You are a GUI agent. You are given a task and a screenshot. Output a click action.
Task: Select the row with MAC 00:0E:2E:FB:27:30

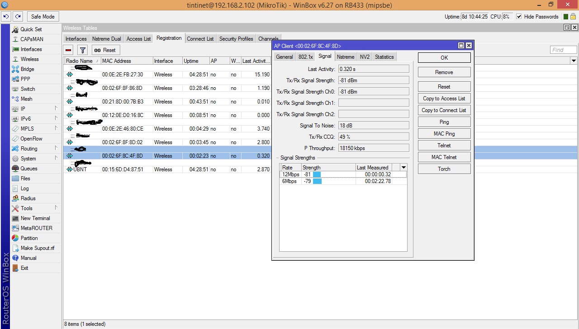[167, 75]
